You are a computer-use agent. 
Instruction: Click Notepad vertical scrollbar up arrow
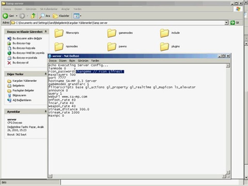[228, 65]
